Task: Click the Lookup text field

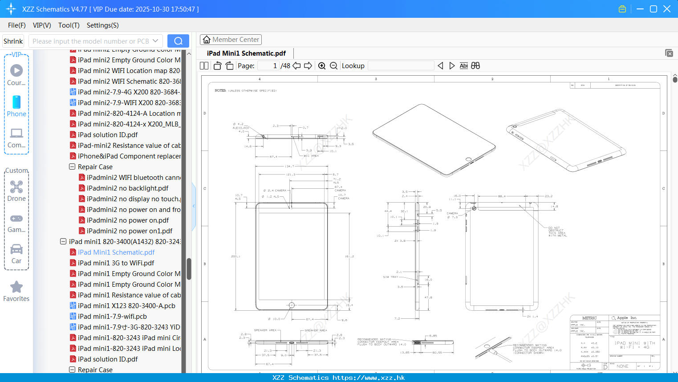Action: coord(401,66)
